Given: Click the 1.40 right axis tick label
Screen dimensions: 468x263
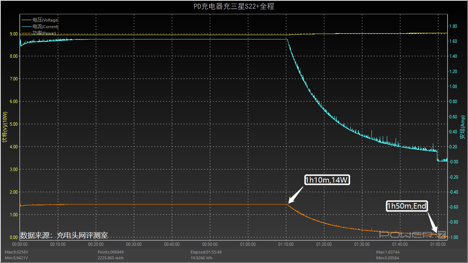Looking at the screenshot, I should tap(453, 56).
